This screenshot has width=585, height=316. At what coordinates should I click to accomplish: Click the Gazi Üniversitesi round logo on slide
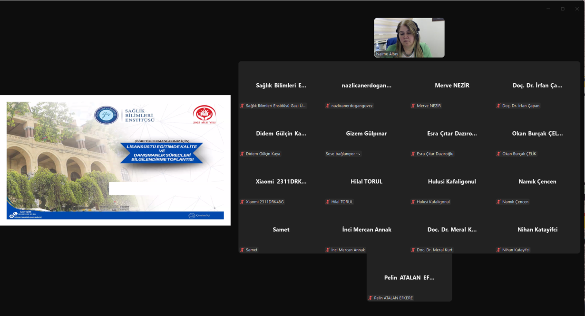[106, 115]
